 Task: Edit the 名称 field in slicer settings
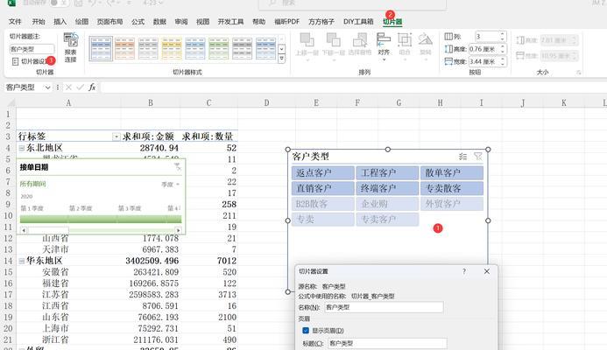tap(384, 307)
